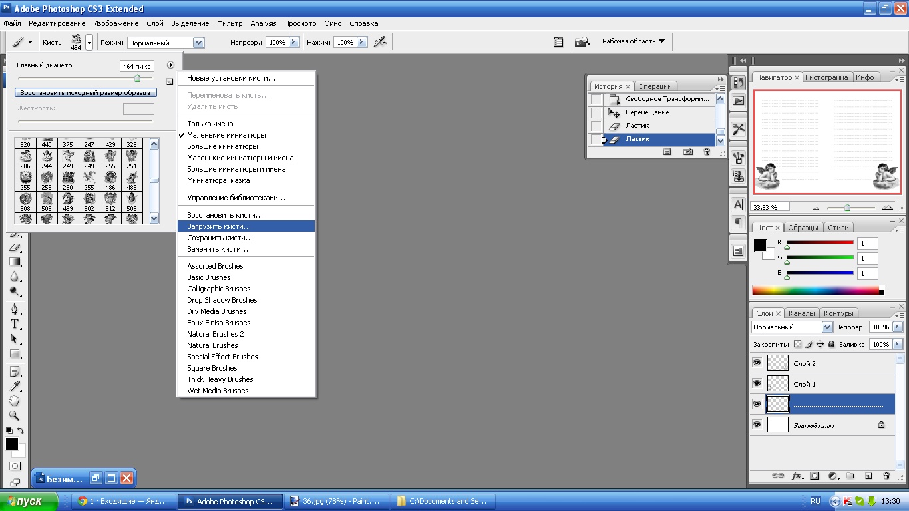Open 36.jpg Paint taskbar button
This screenshot has width=909, height=511.
(x=336, y=501)
